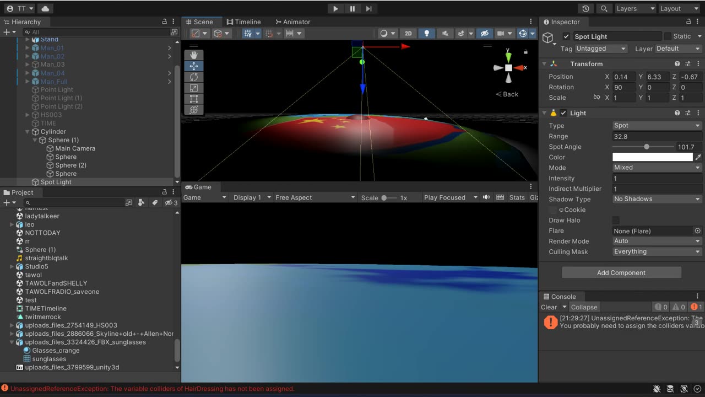Toggle 2D view mode in Scene
Image resolution: width=705 pixels, height=397 pixels.
pyautogui.click(x=408, y=34)
